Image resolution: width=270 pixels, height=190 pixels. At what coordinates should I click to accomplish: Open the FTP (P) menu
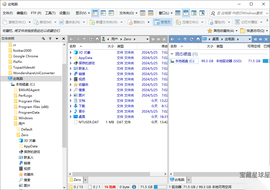click(36, 13)
